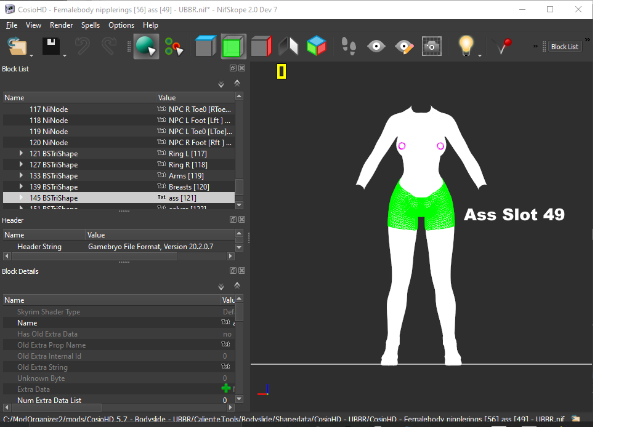This screenshot has width=640, height=427.
Task: Switch to front view green cube icon
Action: 233,47
